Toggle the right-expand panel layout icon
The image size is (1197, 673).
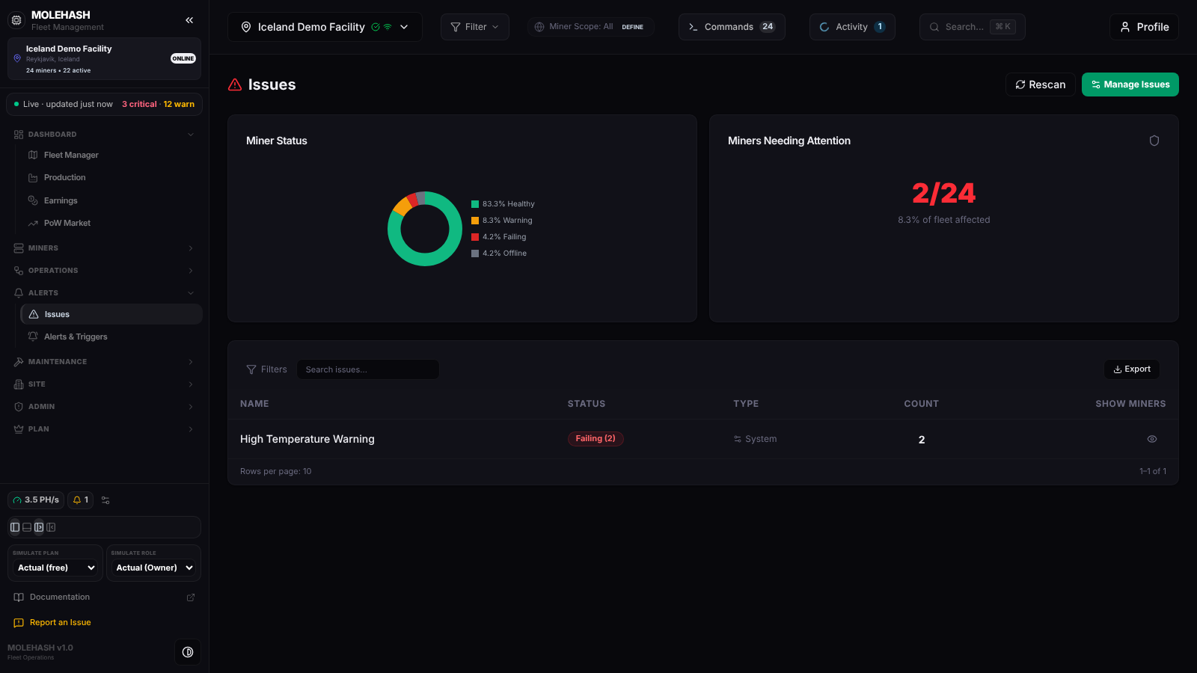coord(39,527)
